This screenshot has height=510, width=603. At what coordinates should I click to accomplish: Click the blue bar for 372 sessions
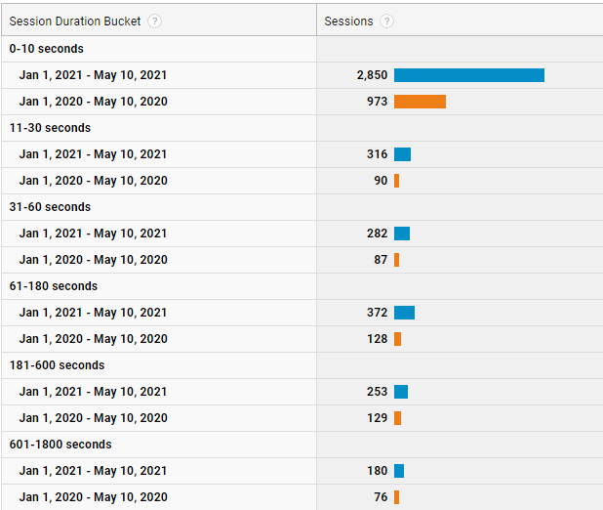click(x=404, y=313)
